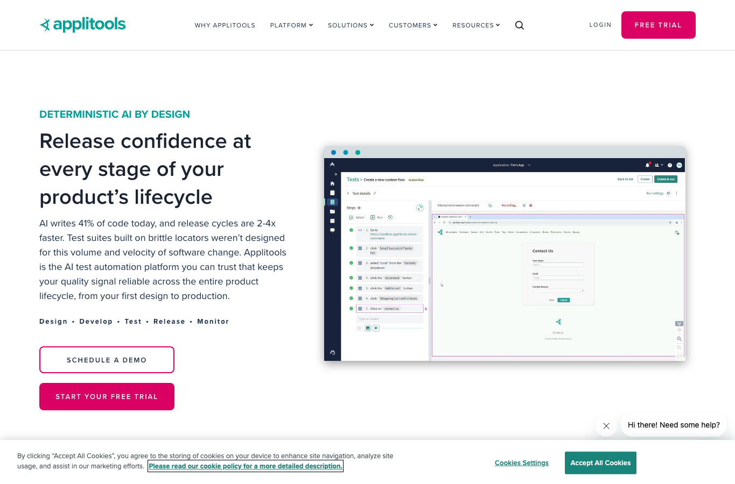Click Schedule a Demo button

coord(107,360)
